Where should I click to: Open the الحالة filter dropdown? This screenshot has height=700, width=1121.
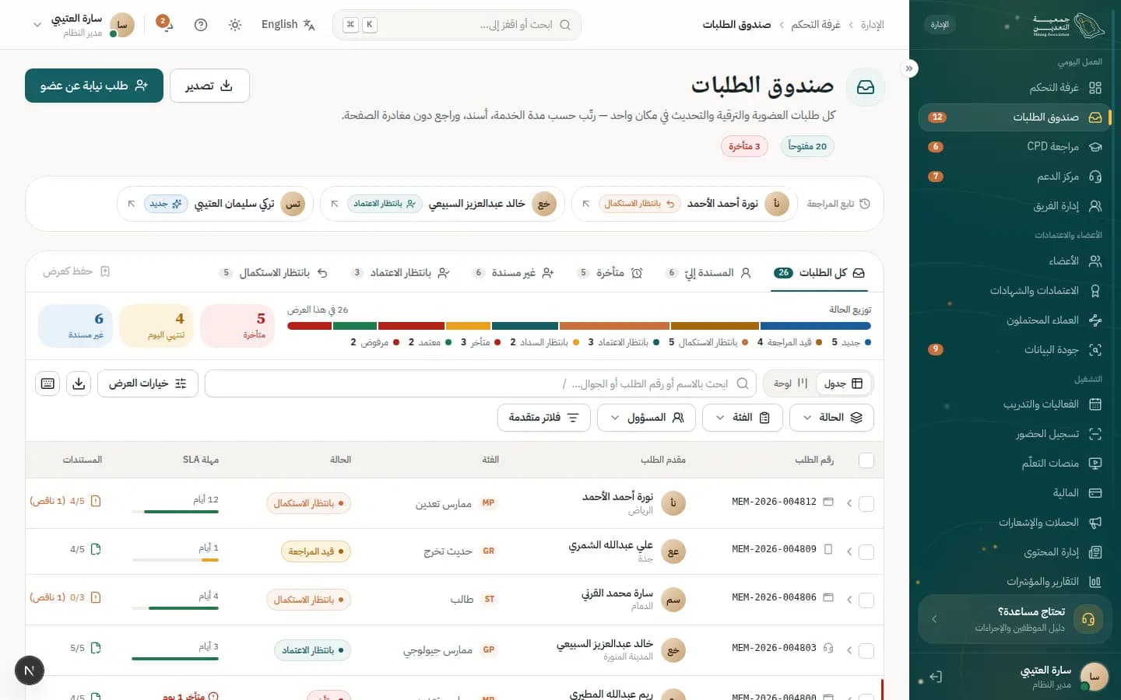click(x=831, y=418)
